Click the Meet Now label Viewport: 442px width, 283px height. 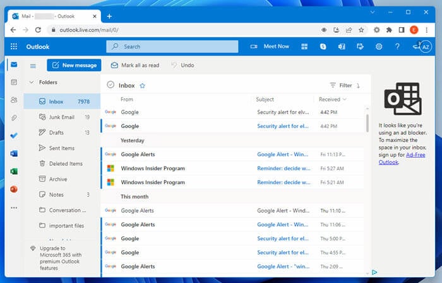coord(277,47)
